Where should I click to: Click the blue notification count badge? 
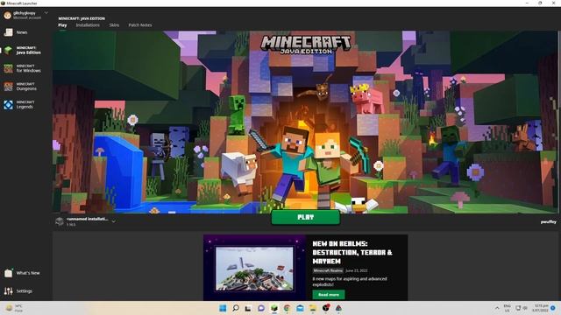click(x=553, y=308)
